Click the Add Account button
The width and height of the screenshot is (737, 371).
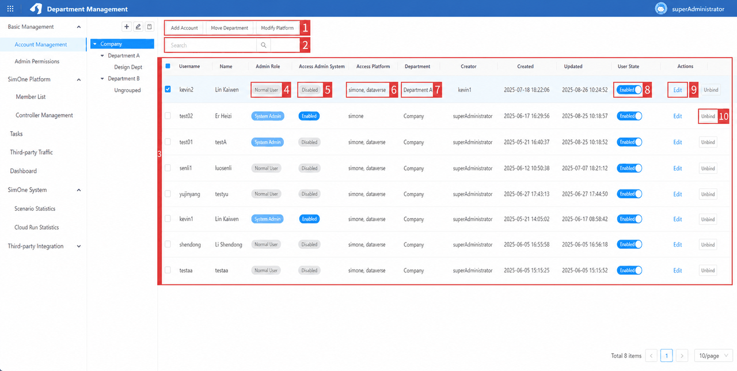[184, 28]
